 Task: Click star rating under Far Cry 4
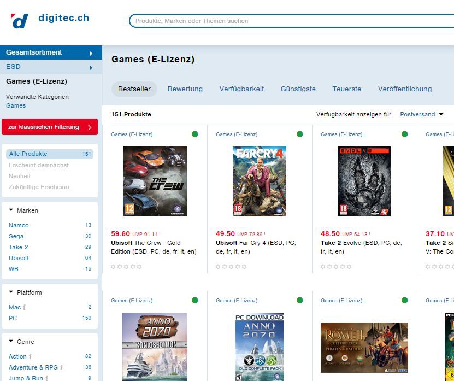[231, 267]
